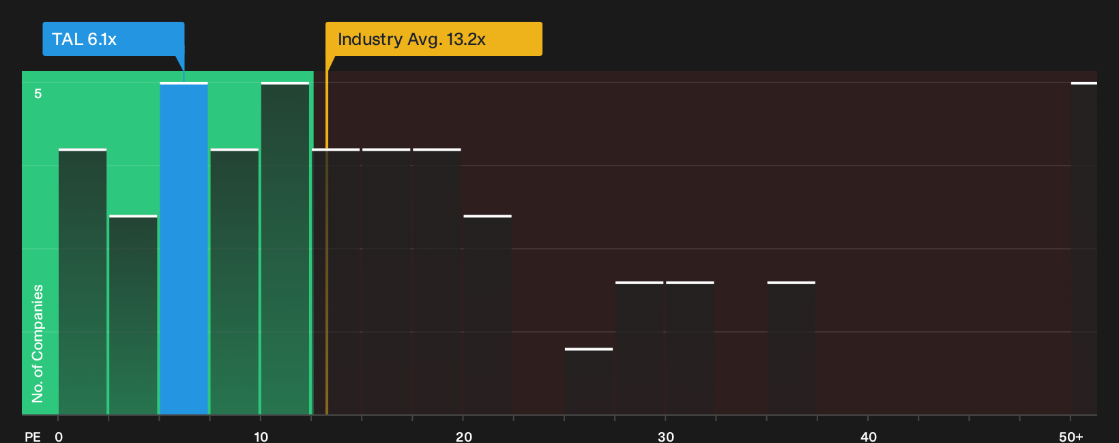
Task: Select the histogram bar at PE 35 to 37.5
Action: tap(791, 348)
